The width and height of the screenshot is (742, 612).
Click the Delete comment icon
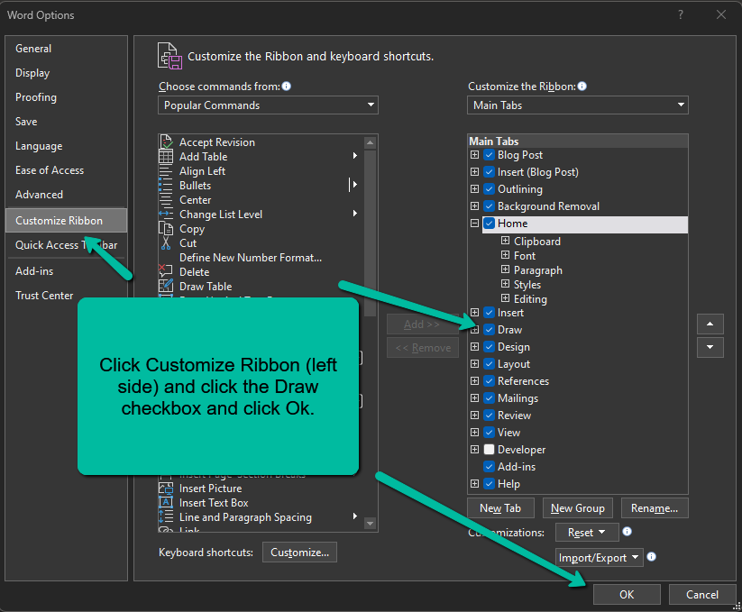point(166,271)
